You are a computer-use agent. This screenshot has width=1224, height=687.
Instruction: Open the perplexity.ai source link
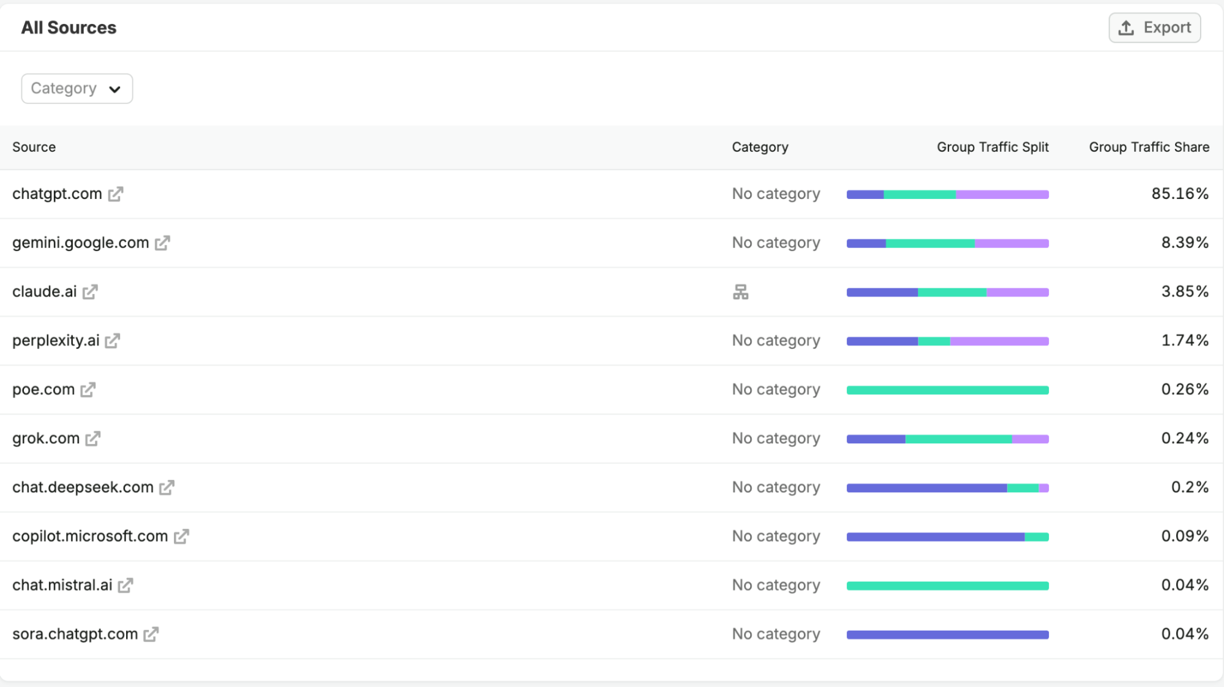click(x=56, y=340)
